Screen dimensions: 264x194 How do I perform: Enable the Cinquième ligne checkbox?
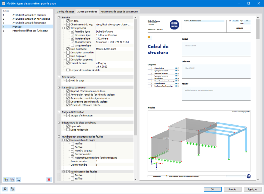click(x=72, y=45)
